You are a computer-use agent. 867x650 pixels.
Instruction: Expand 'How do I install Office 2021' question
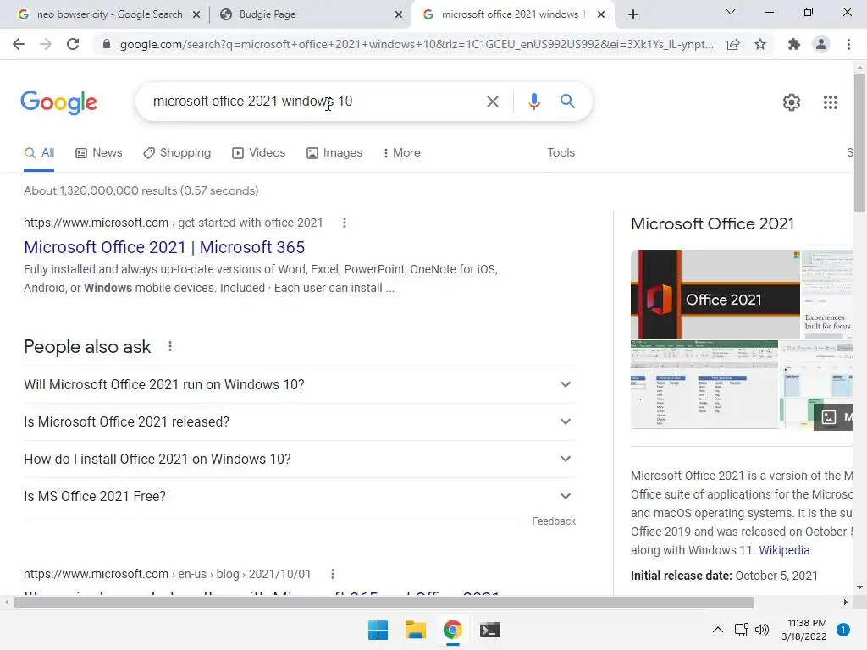pyautogui.click(x=300, y=460)
